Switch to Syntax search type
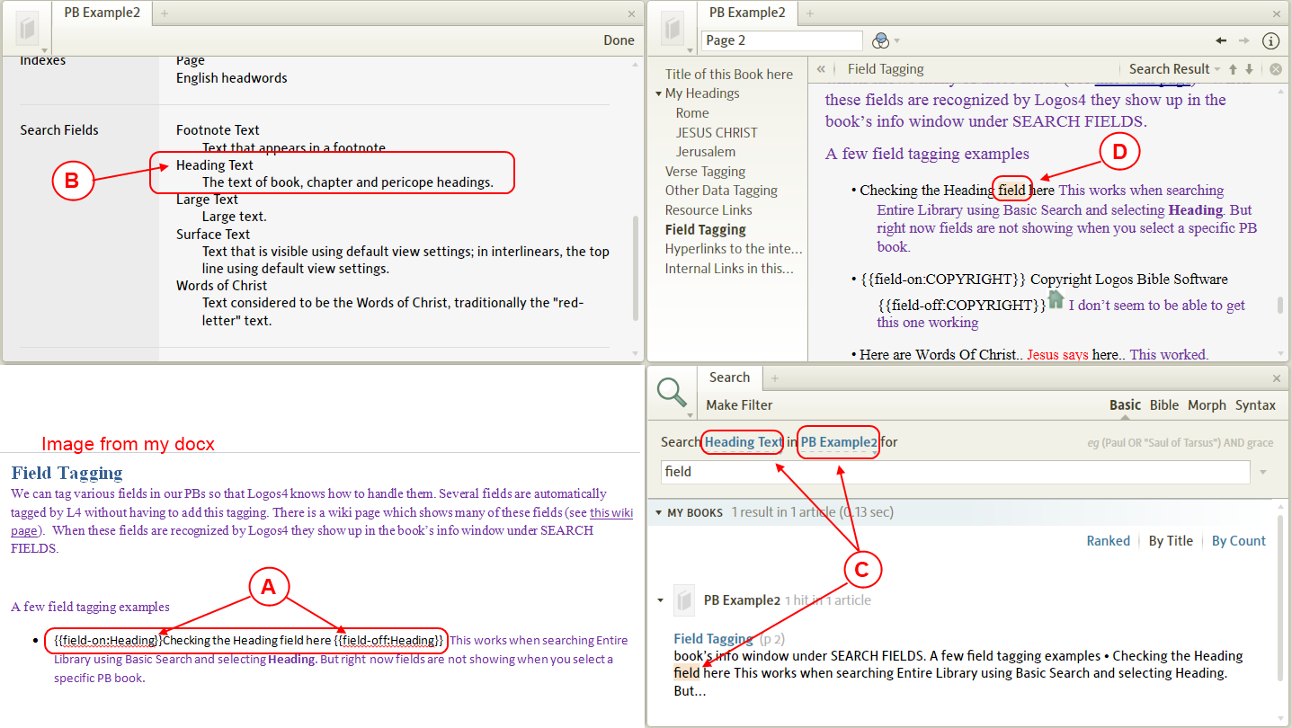This screenshot has height=728, width=1292. [x=1255, y=405]
